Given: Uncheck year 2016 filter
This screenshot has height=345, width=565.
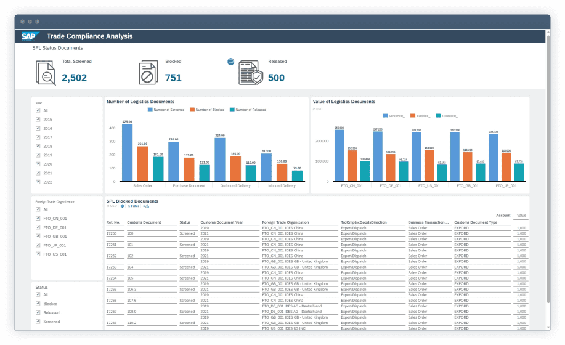Looking at the screenshot, I should [x=38, y=128].
